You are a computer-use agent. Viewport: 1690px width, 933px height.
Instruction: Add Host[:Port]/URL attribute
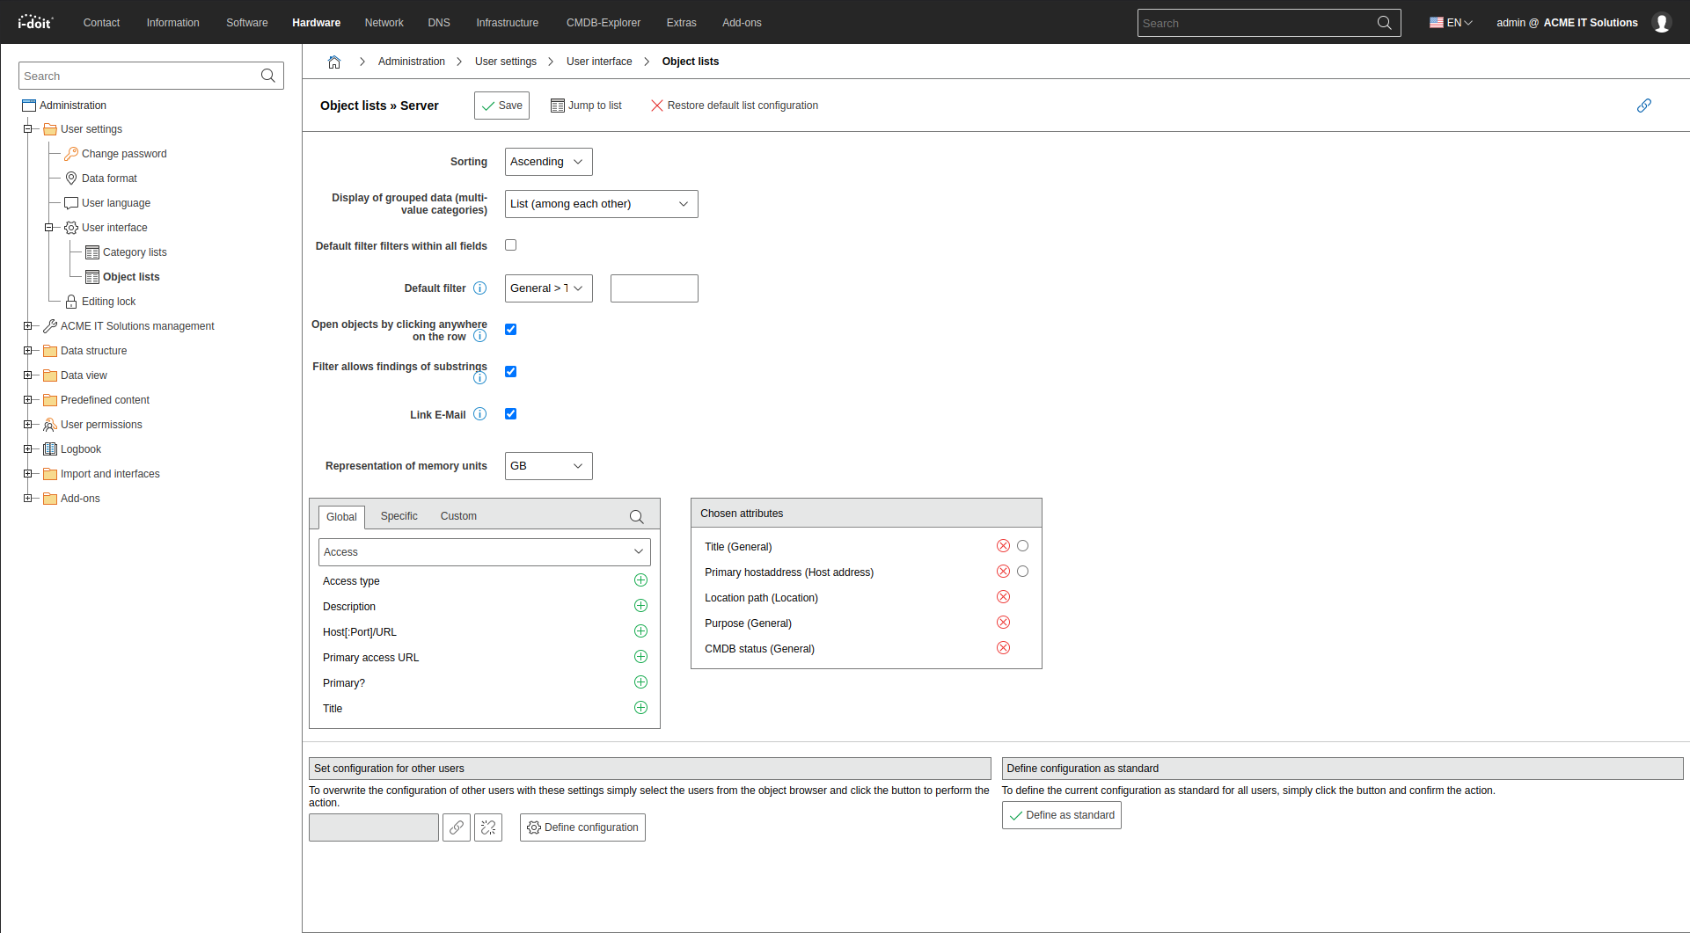point(640,631)
